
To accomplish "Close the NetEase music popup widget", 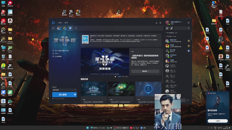I will 227,93.
